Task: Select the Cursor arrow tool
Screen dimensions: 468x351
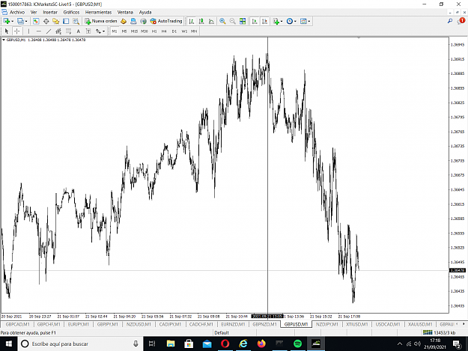Action: tap(7, 31)
